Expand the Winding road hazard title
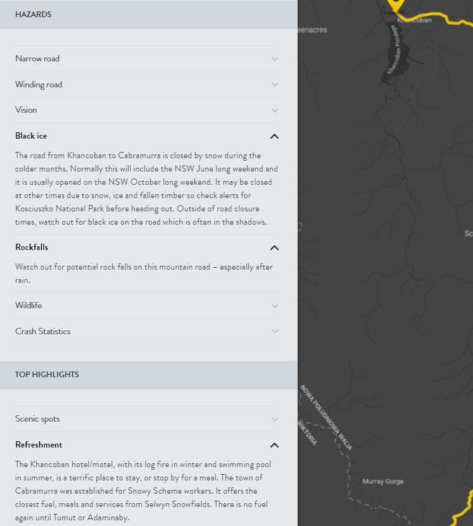Screen dimensions: 473x526 39,85
